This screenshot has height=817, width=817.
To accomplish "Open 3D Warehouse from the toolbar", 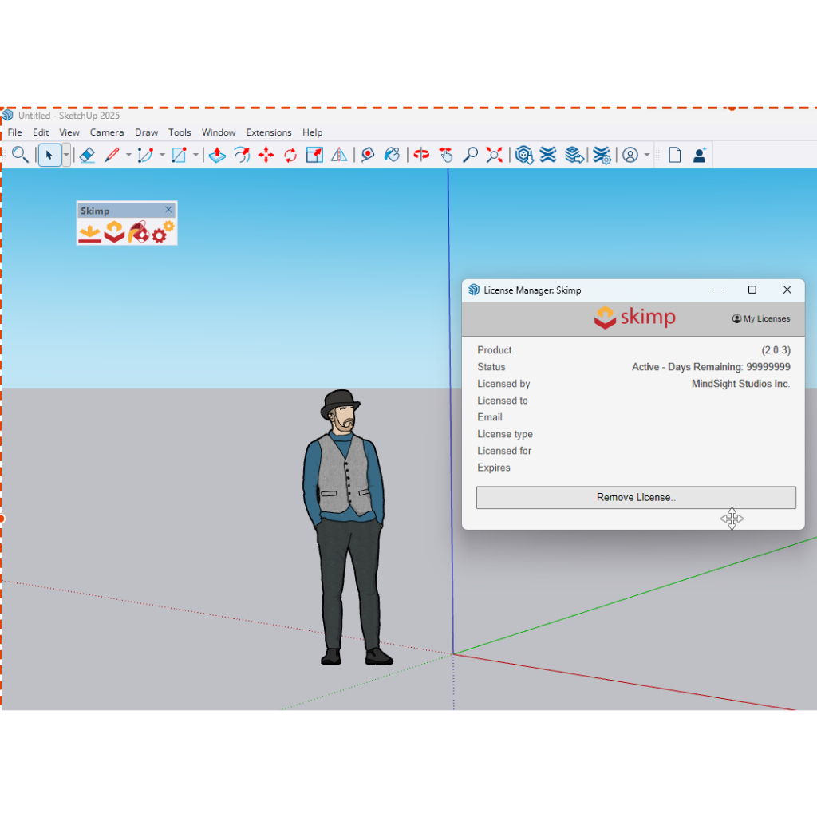I will click(524, 155).
